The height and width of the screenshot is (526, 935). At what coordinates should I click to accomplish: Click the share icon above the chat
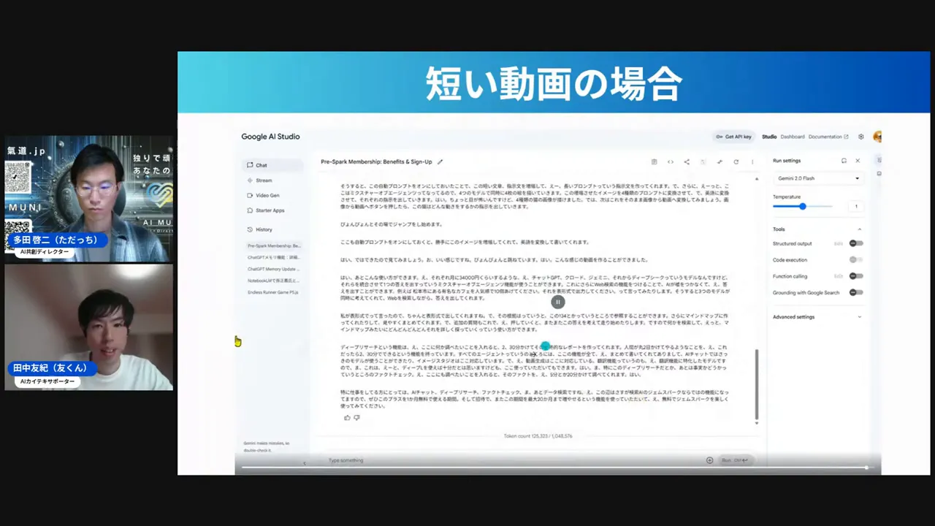point(687,161)
